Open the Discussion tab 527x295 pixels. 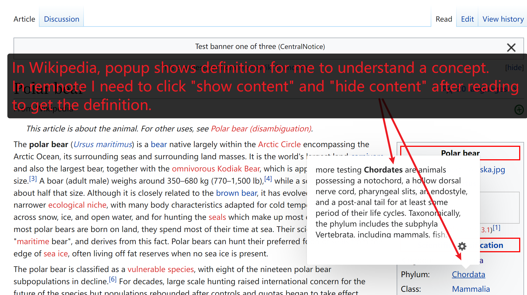(62, 19)
